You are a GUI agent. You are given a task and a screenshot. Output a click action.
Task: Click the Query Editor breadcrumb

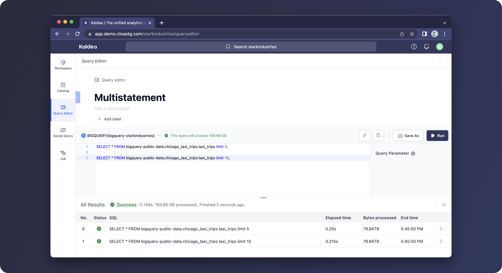click(x=94, y=61)
